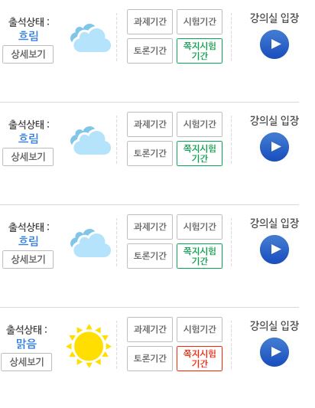
Task: Click the third row's cloud icon
Action: tap(90, 243)
